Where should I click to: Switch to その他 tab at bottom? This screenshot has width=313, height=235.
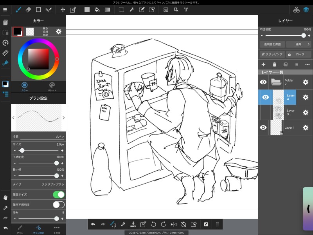(x=57, y=230)
